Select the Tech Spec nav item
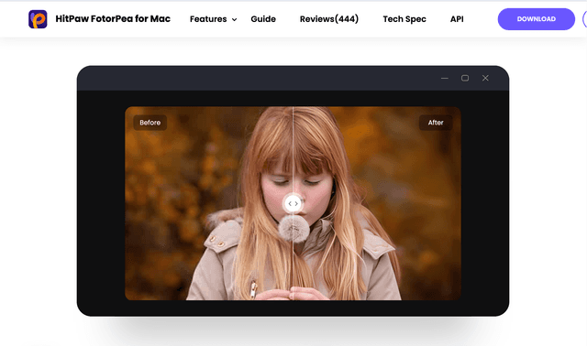The height and width of the screenshot is (346, 587). pyautogui.click(x=404, y=19)
